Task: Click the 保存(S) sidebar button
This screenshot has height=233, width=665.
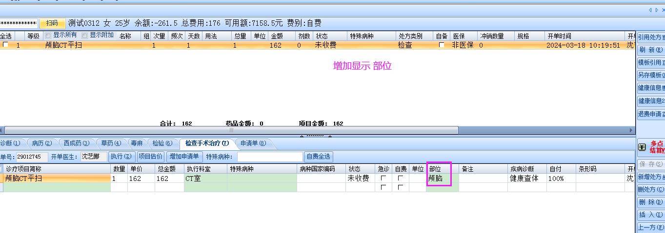Action: click(x=651, y=164)
